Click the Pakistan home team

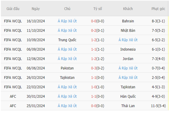click(x=67, y=68)
